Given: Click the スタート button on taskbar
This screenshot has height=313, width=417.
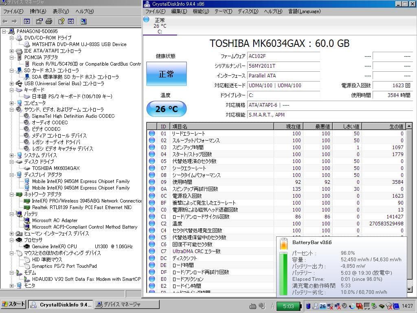Looking at the screenshot, I should (13, 304).
